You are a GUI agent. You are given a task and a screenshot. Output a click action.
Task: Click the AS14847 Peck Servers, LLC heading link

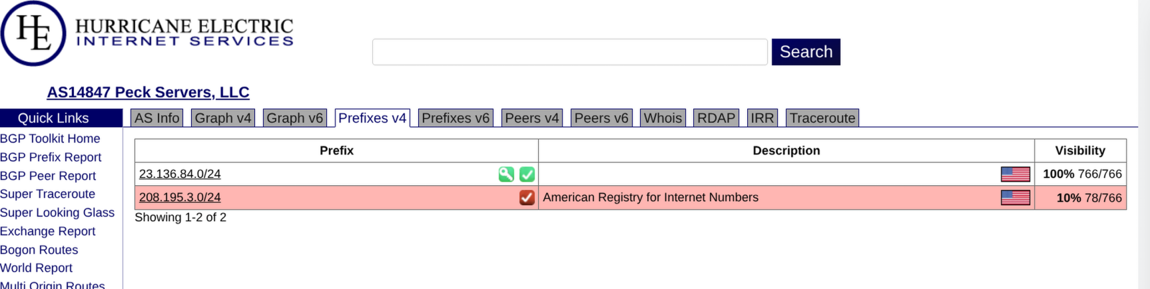coord(148,93)
